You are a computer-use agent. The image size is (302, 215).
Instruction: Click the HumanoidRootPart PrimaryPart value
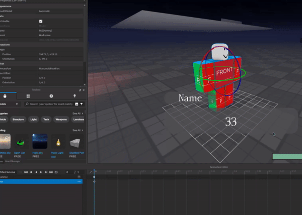point(49,68)
